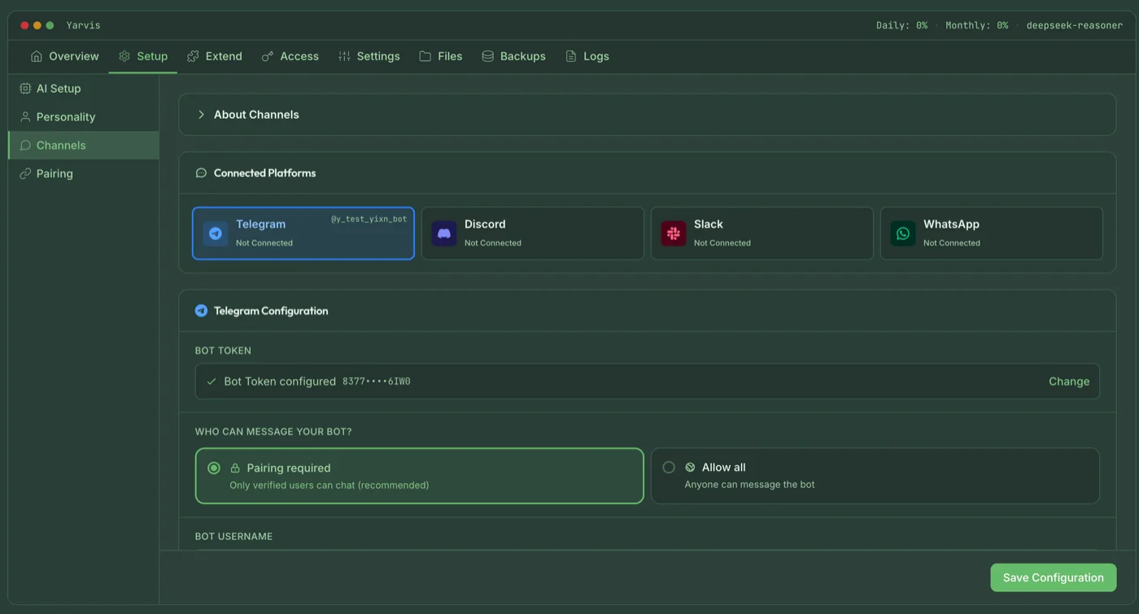The width and height of the screenshot is (1139, 614).
Task: Click the Telegram platform icon
Action: 216,233
